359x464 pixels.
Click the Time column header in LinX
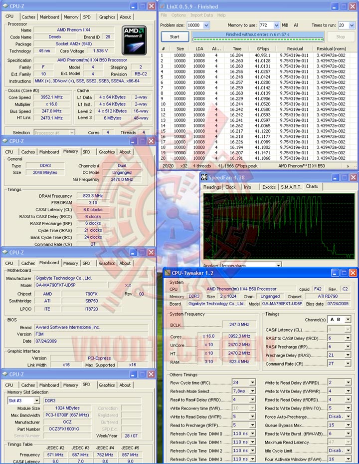point(237,48)
